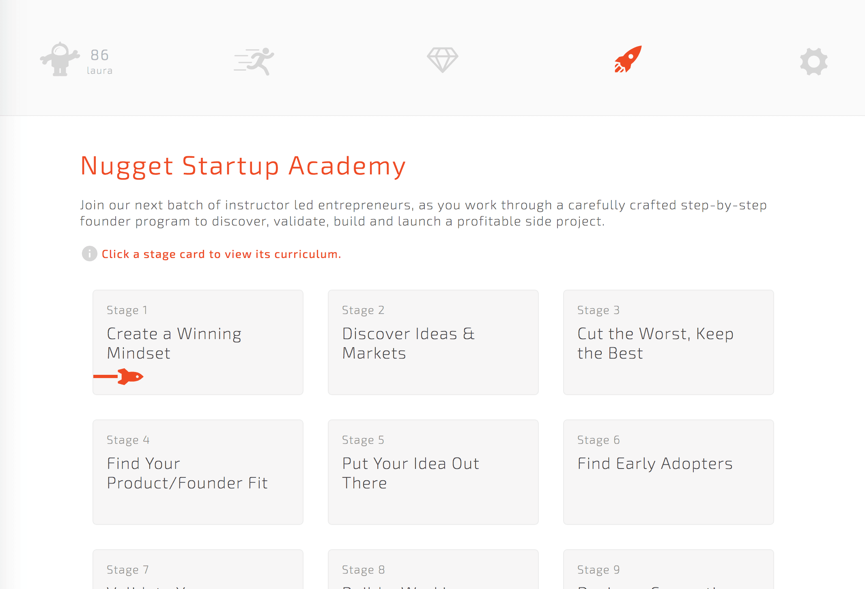
Task: Click the 86 points score
Action: (x=99, y=55)
